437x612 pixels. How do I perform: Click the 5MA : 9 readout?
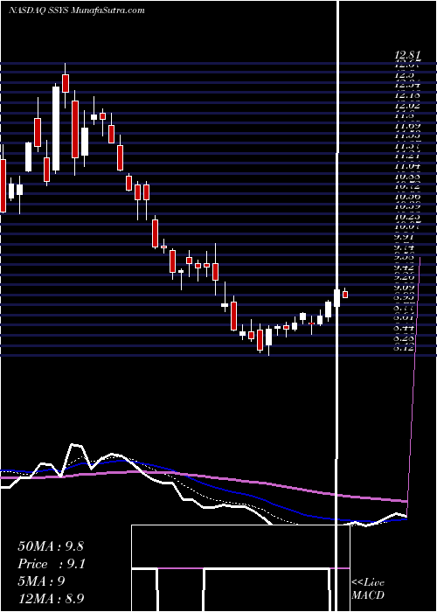(41, 581)
